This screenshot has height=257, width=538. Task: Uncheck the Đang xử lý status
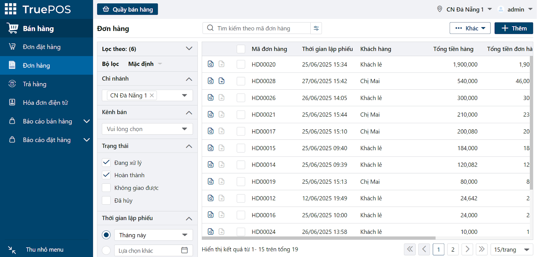(x=106, y=163)
